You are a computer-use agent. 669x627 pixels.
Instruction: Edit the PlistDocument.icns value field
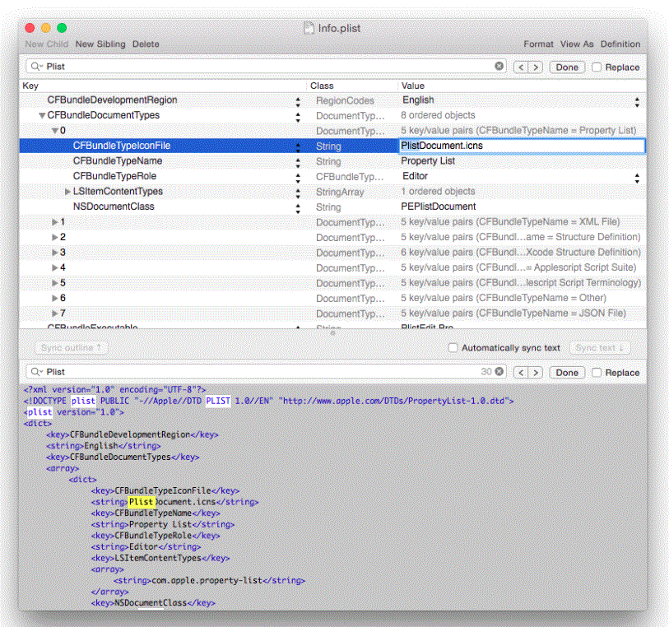522,146
